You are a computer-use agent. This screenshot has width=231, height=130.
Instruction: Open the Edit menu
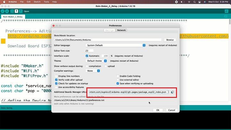tap(29, 2)
